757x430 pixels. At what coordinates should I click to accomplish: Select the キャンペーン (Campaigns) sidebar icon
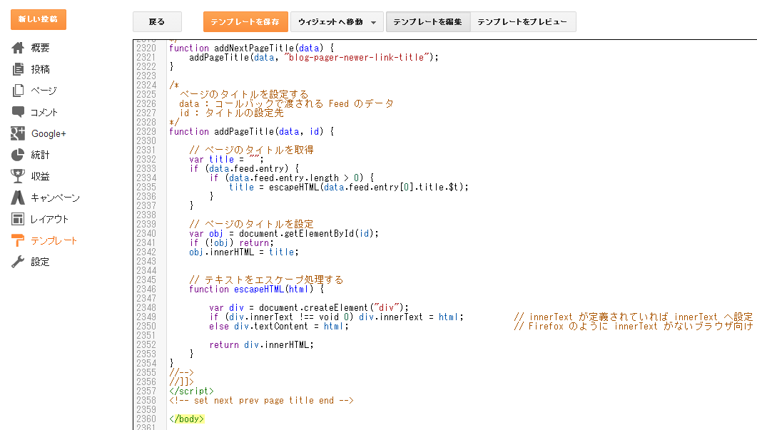click(18, 197)
